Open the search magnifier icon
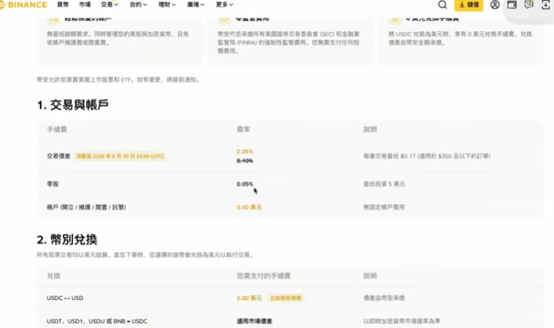 click(442, 5)
